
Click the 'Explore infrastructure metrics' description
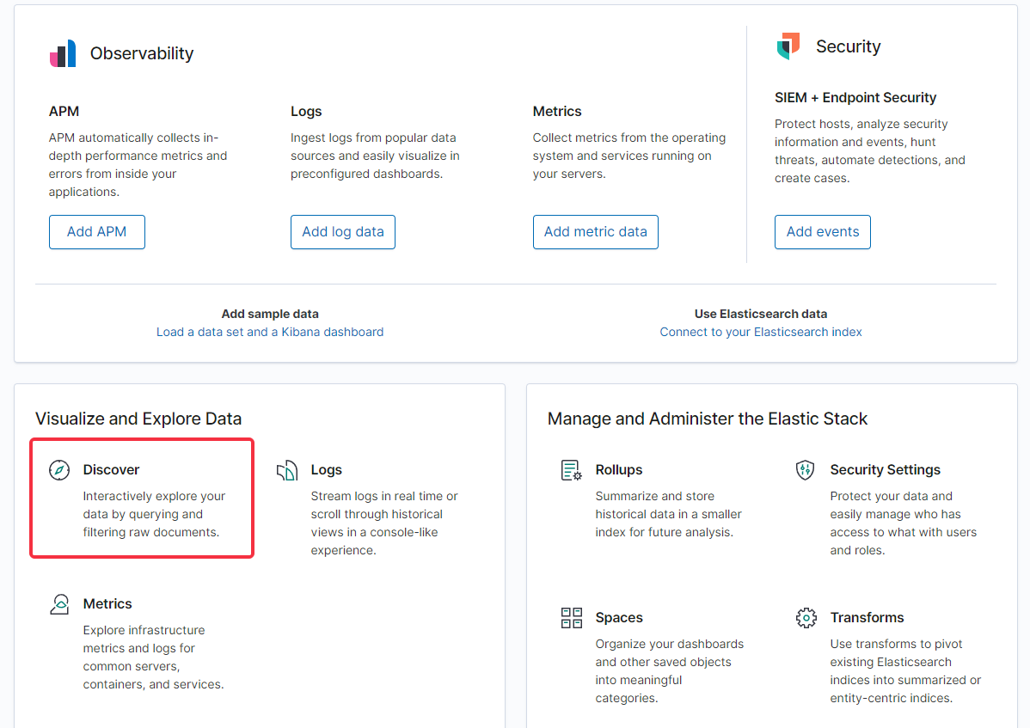click(153, 658)
